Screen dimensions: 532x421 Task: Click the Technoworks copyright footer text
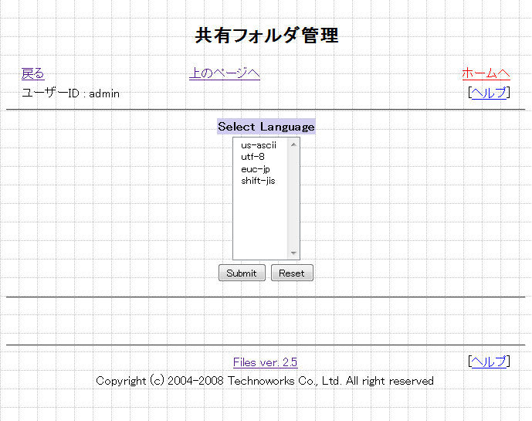(265, 381)
